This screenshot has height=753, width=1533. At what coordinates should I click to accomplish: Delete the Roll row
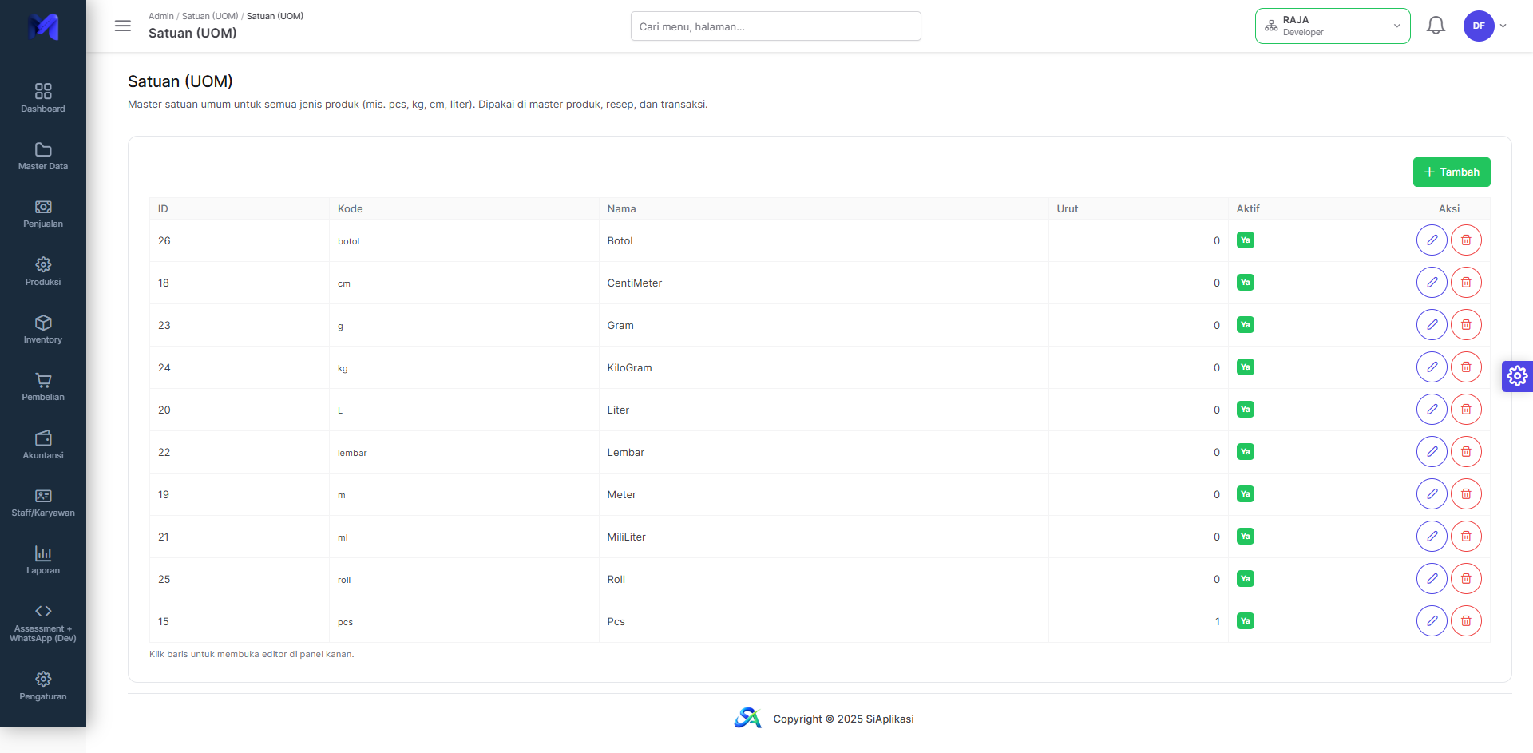[1466, 579]
